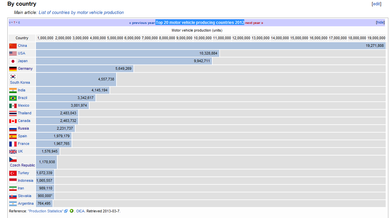Open the Japan country link
This screenshot has height=218, width=389.
(23, 61)
